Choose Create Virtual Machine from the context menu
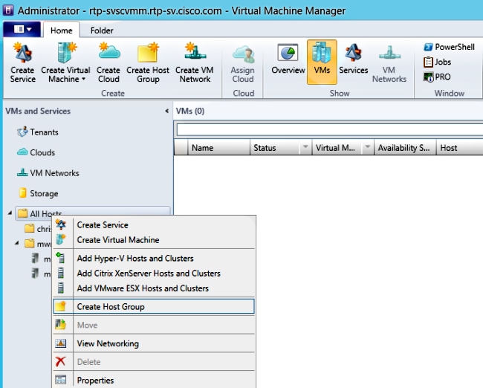The image size is (483, 388). point(154,240)
